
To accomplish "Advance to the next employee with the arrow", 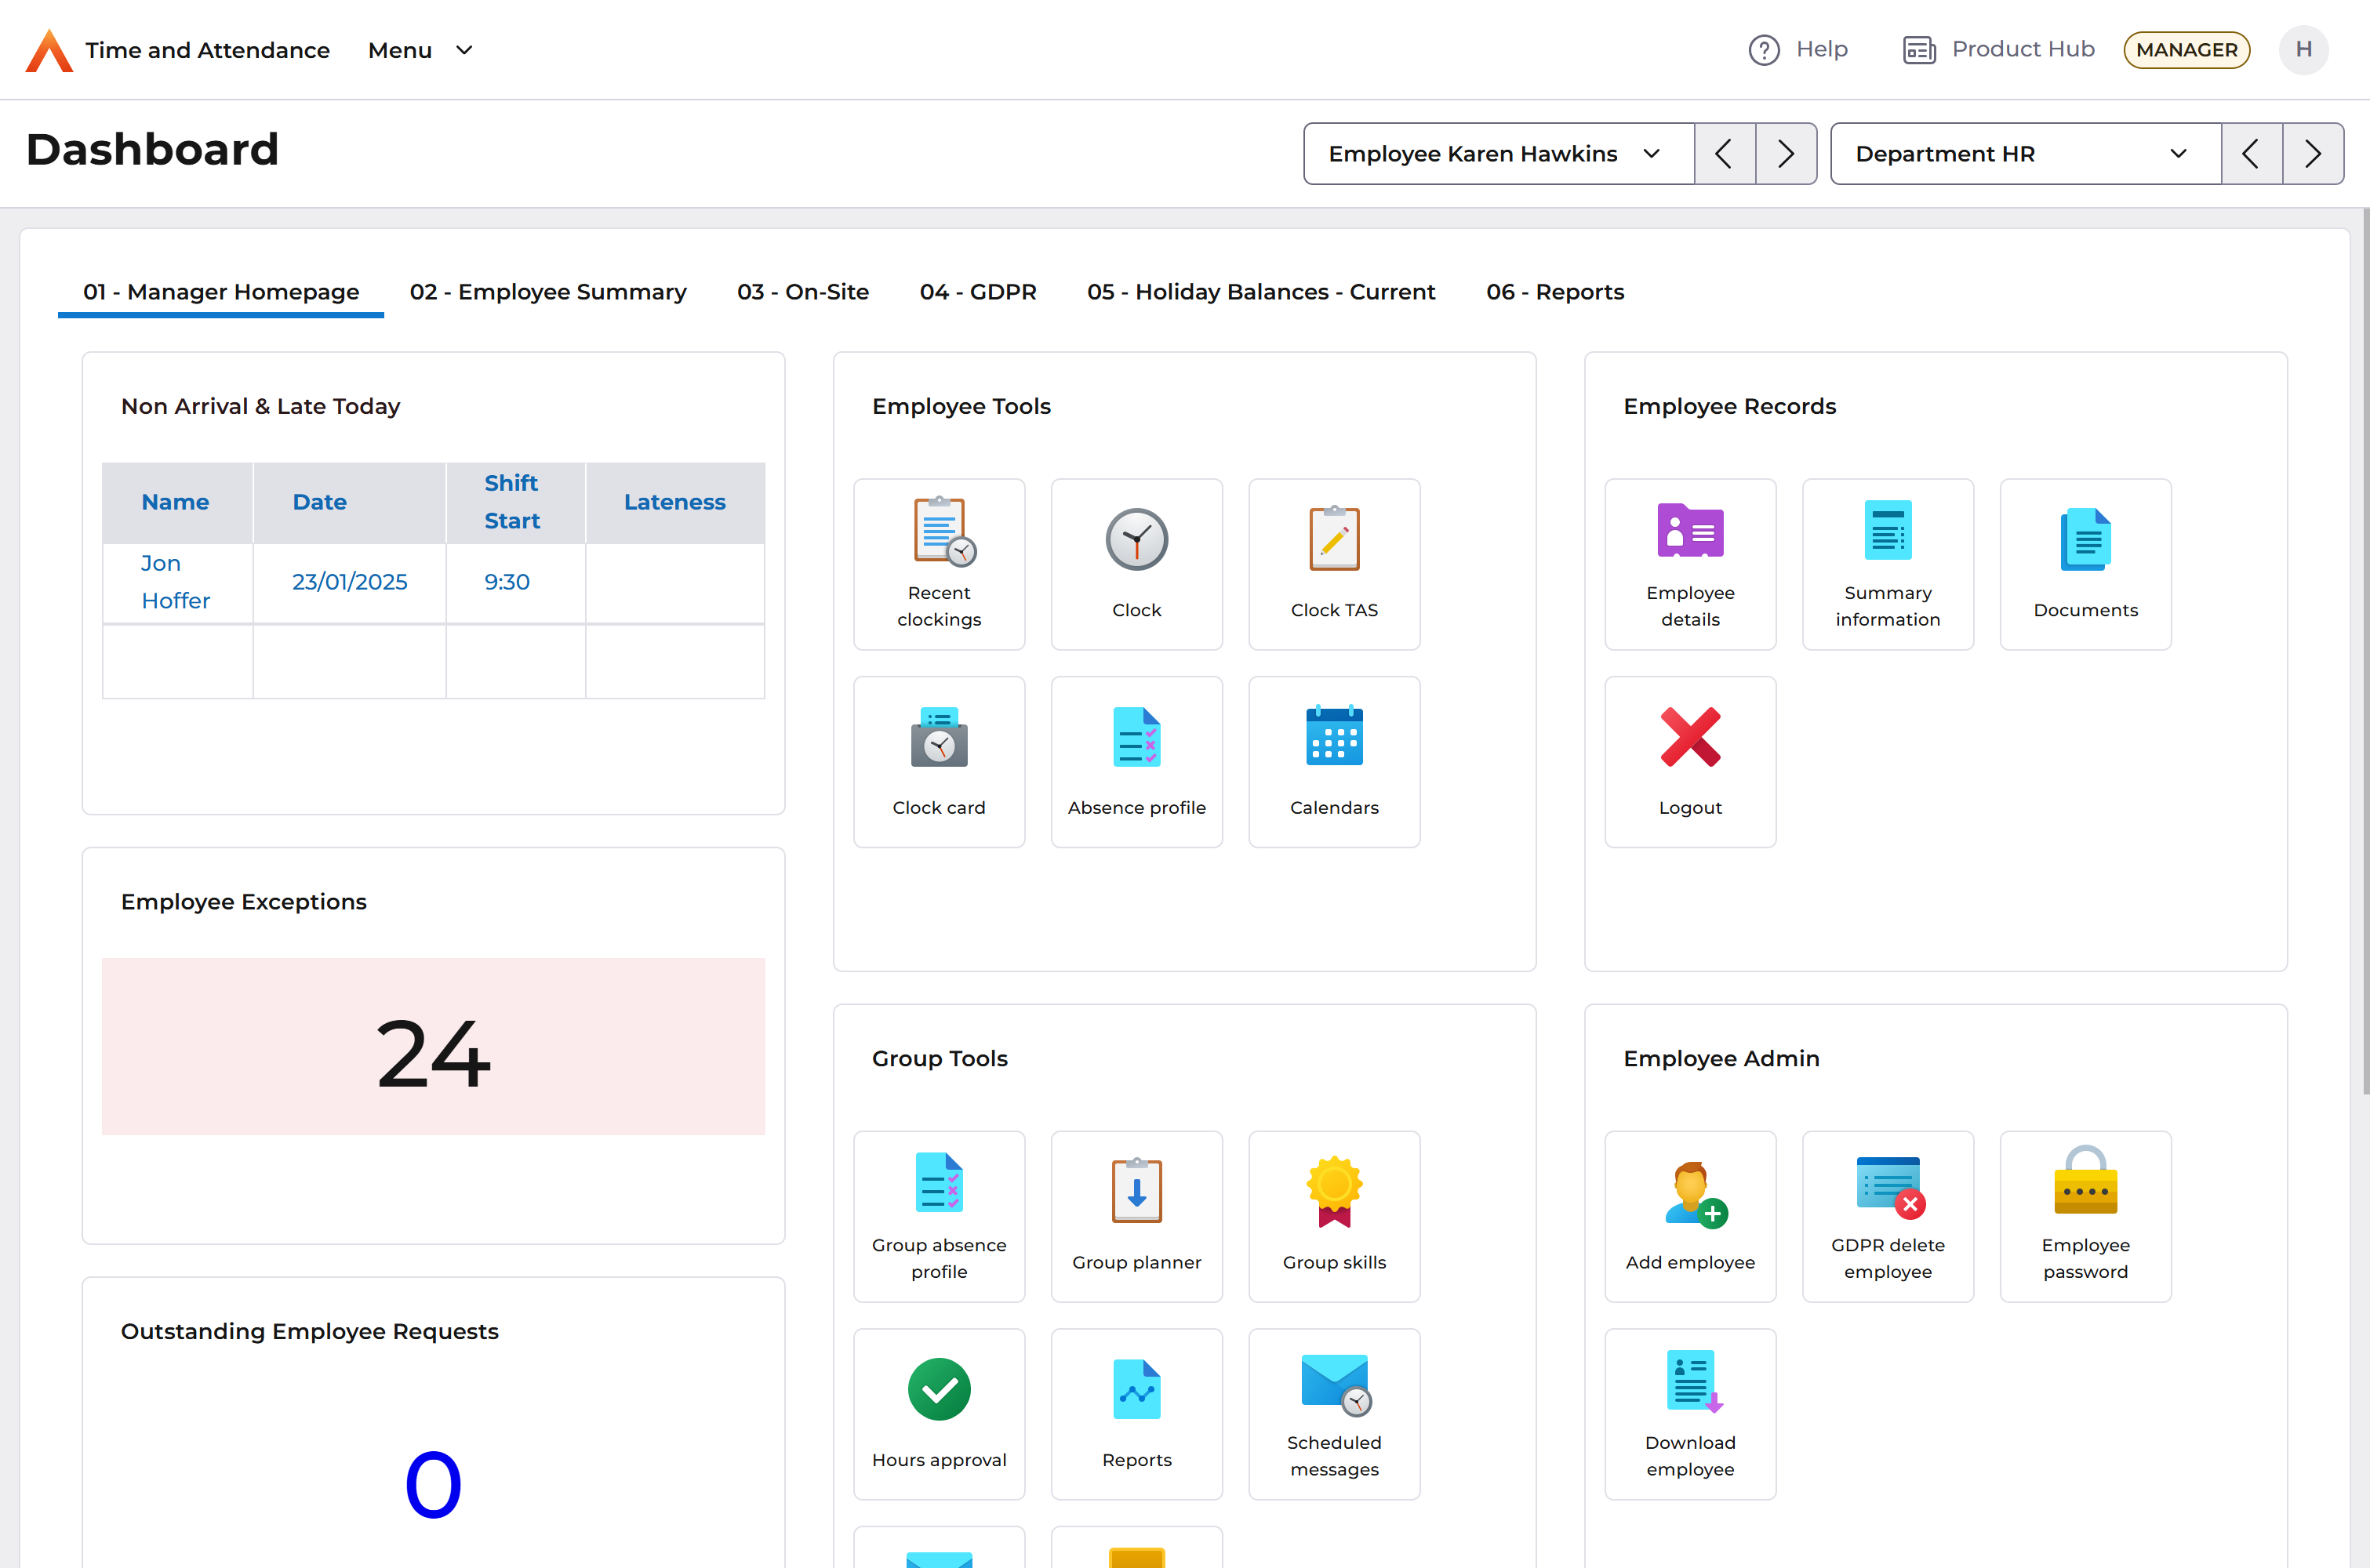I will (1787, 153).
